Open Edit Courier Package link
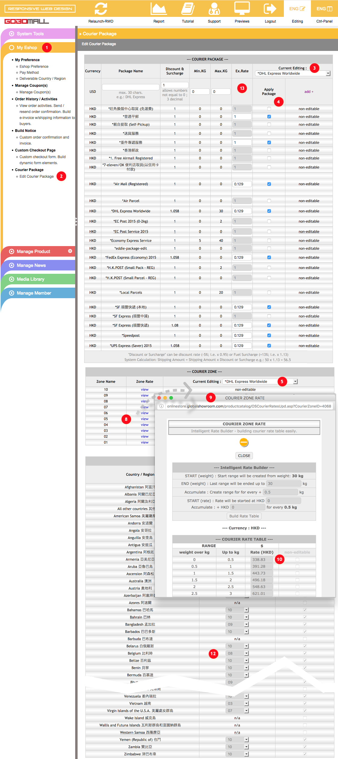 tap(37, 176)
